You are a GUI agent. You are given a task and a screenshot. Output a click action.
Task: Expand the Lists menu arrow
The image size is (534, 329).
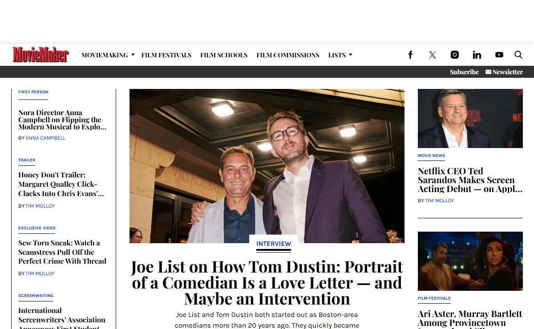350,55
